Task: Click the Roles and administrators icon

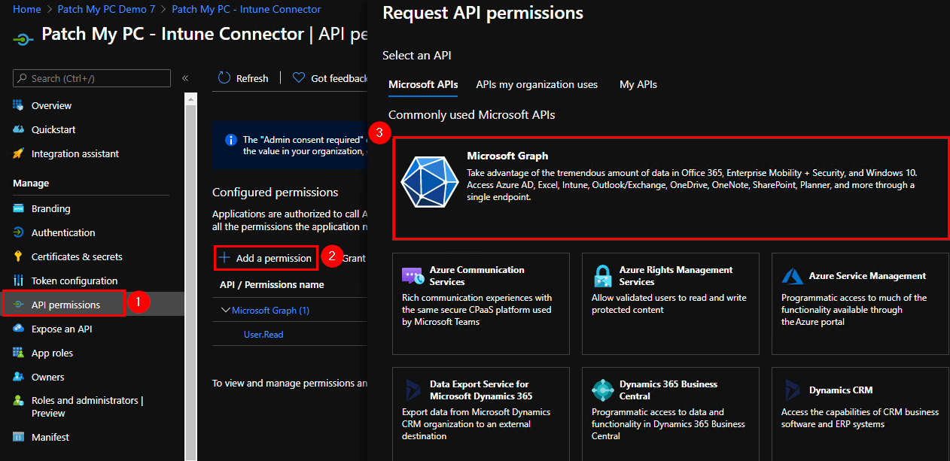Action: click(x=19, y=401)
